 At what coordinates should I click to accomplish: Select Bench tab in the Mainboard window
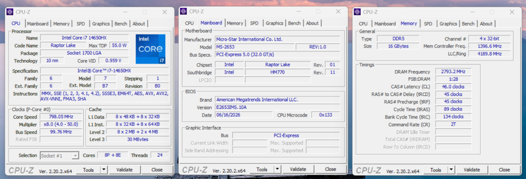pyautogui.click(x=295, y=23)
